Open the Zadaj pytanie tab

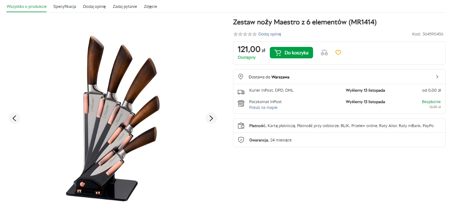(x=125, y=6)
